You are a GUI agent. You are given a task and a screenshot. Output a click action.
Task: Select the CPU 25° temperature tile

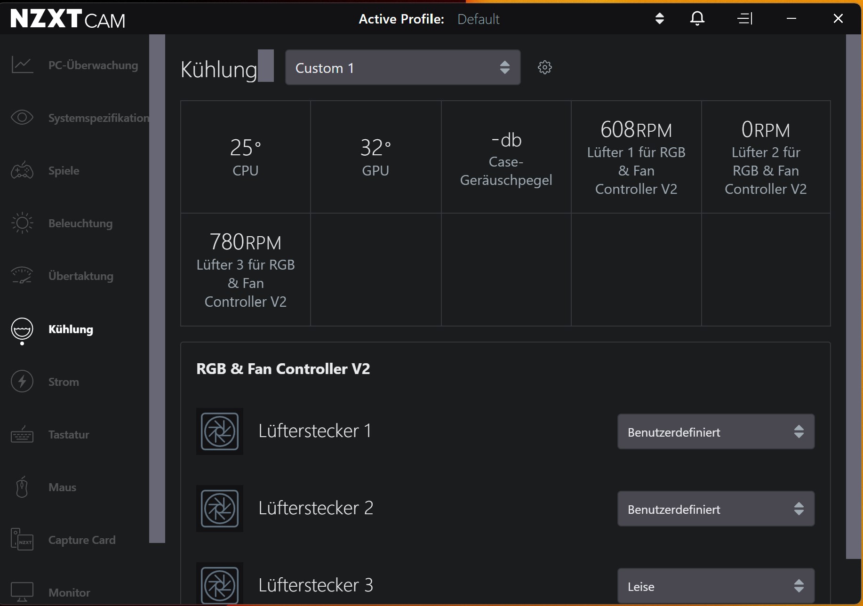(246, 157)
